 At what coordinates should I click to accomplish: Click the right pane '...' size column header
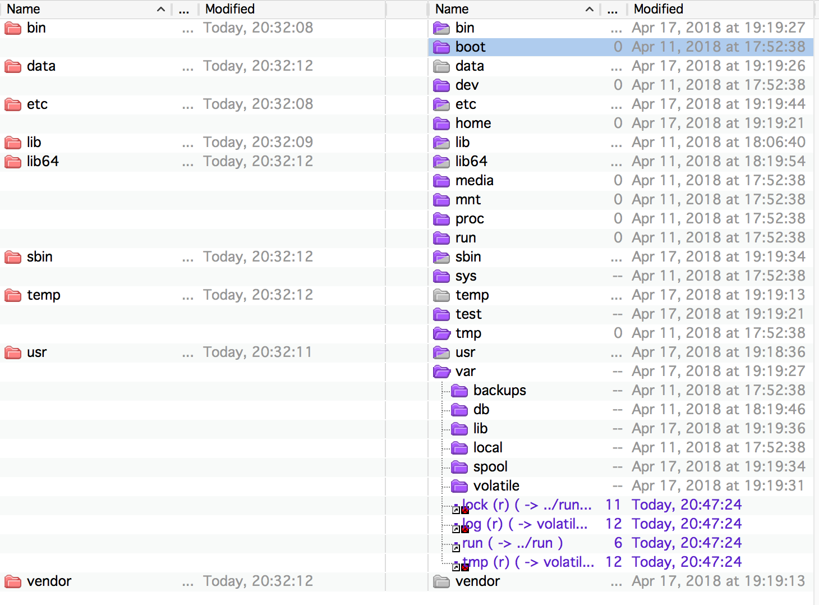click(x=613, y=9)
